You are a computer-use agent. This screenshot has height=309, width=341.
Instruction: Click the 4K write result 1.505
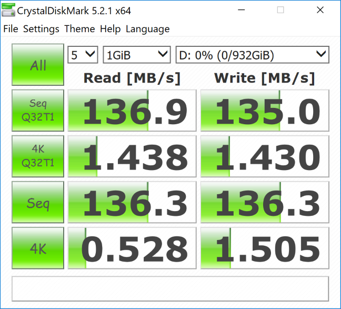(x=265, y=248)
